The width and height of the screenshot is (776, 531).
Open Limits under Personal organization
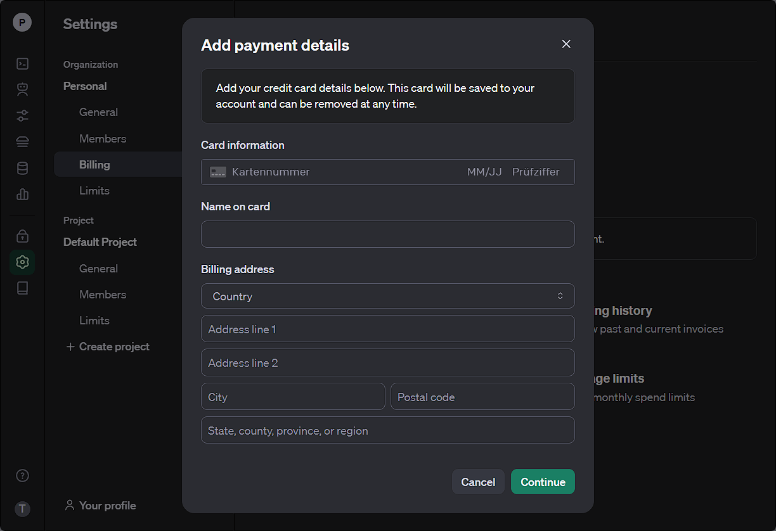tap(94, 190)
